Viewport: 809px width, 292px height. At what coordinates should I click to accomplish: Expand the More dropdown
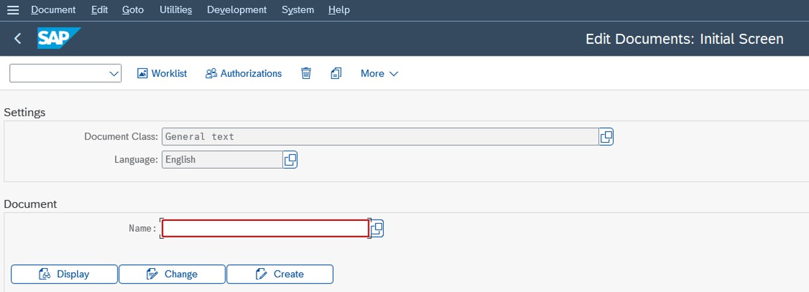pyautogui.click(x=379, y=73)
